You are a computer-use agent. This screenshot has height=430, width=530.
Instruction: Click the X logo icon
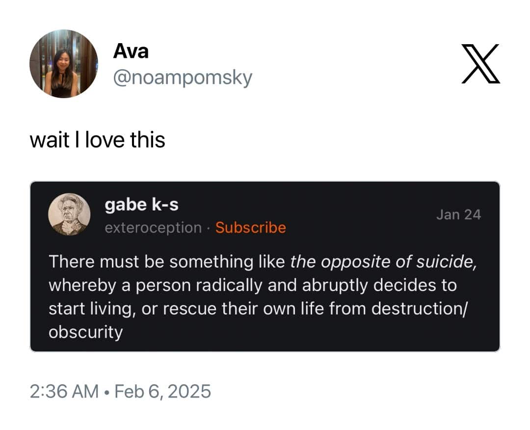point(480,64)
